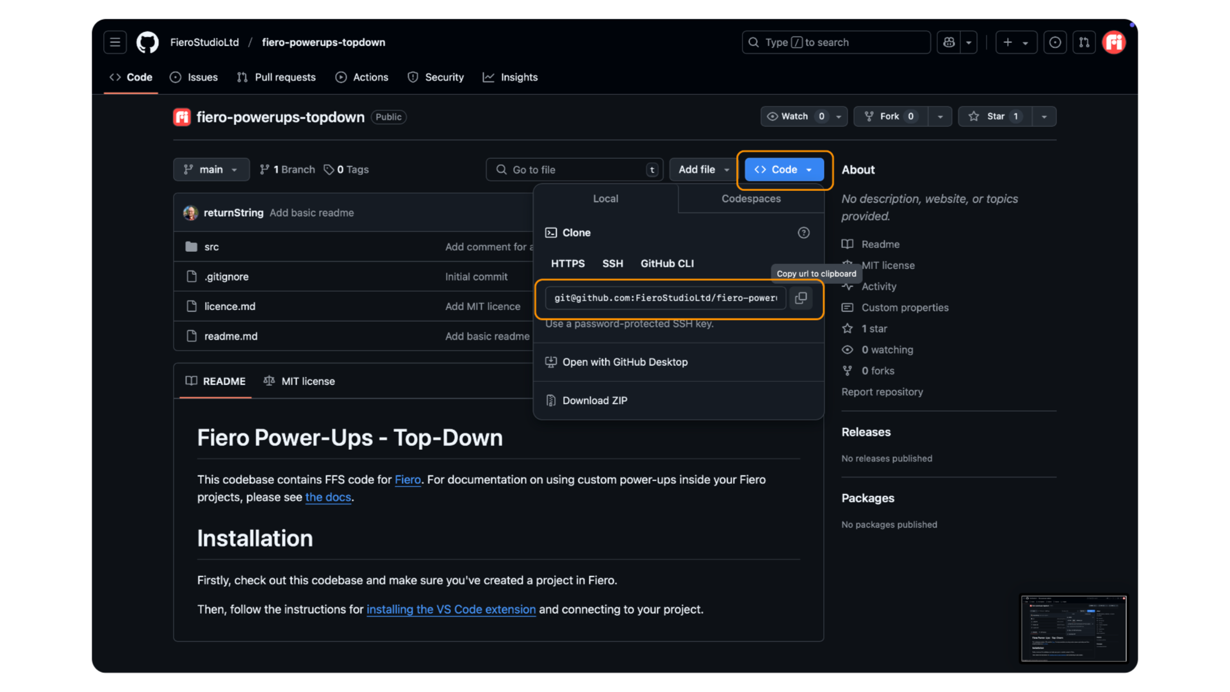1230x692 pixels.
Task: Select the Codespaces tab
Action: (751, 199)
